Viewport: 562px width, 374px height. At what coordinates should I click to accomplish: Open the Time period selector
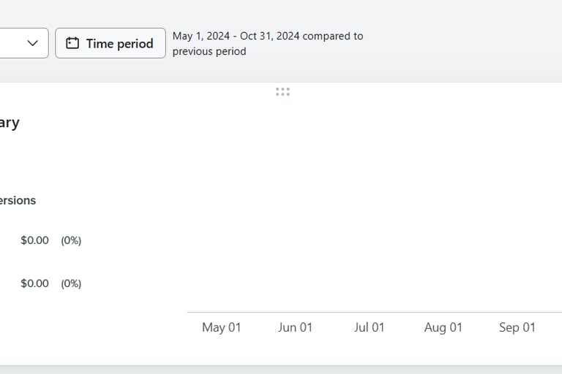[110, 43]
